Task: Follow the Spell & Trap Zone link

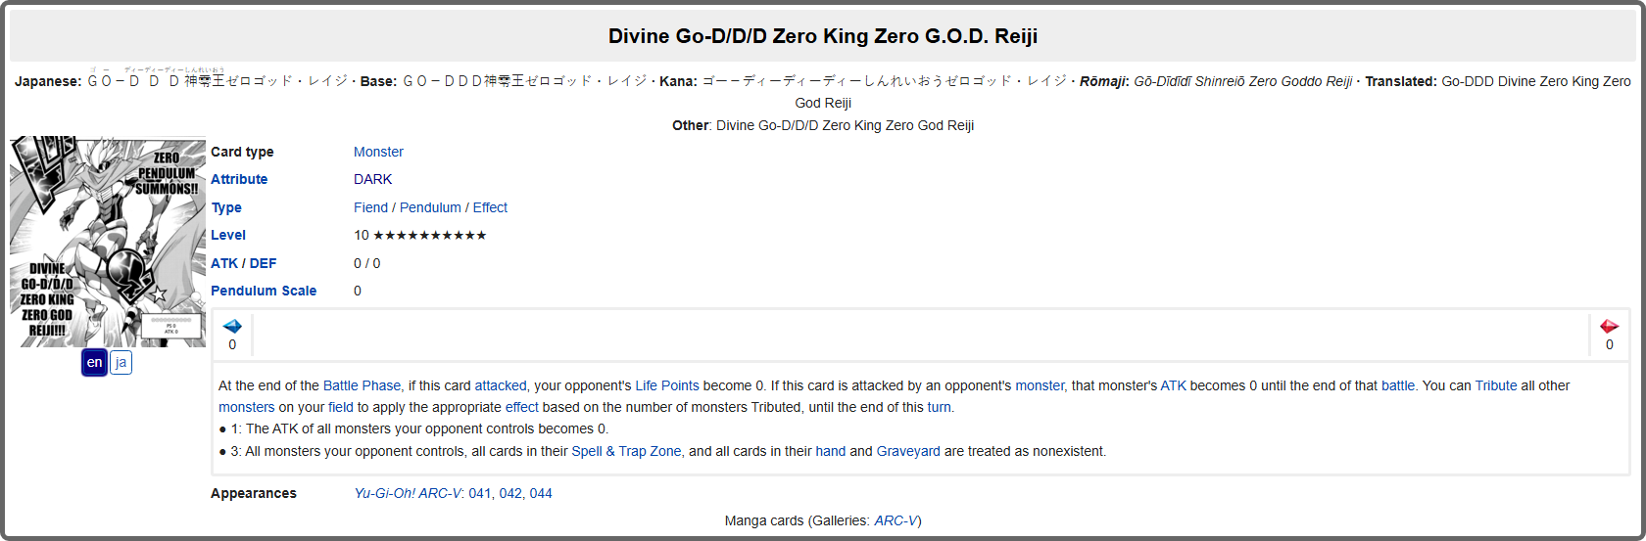Action: coord(626,451)
